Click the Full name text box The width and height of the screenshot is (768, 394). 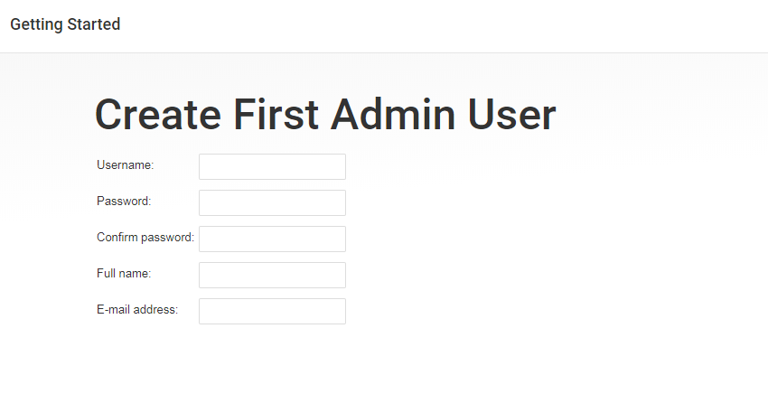coord(272,275)
